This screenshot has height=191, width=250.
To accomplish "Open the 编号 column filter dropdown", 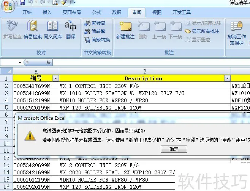I will (55, 78).
